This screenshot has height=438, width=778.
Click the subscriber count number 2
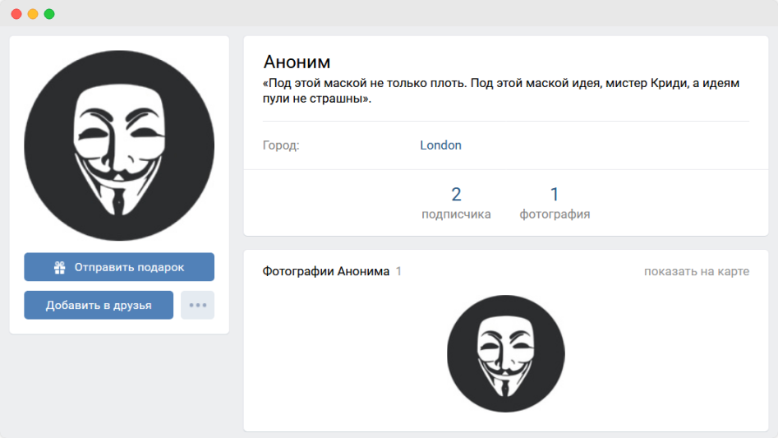click(x=456, y=195)
